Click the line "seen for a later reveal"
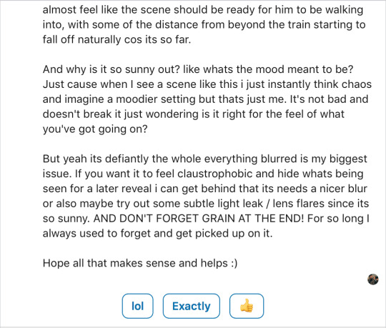 [x=205, y=189]
